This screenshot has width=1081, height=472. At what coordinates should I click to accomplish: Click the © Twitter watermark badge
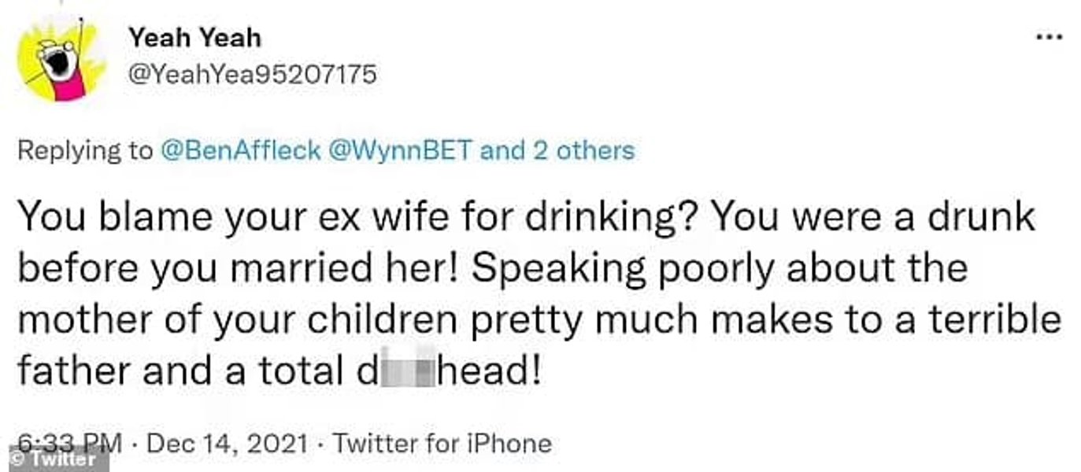point(54,459)
